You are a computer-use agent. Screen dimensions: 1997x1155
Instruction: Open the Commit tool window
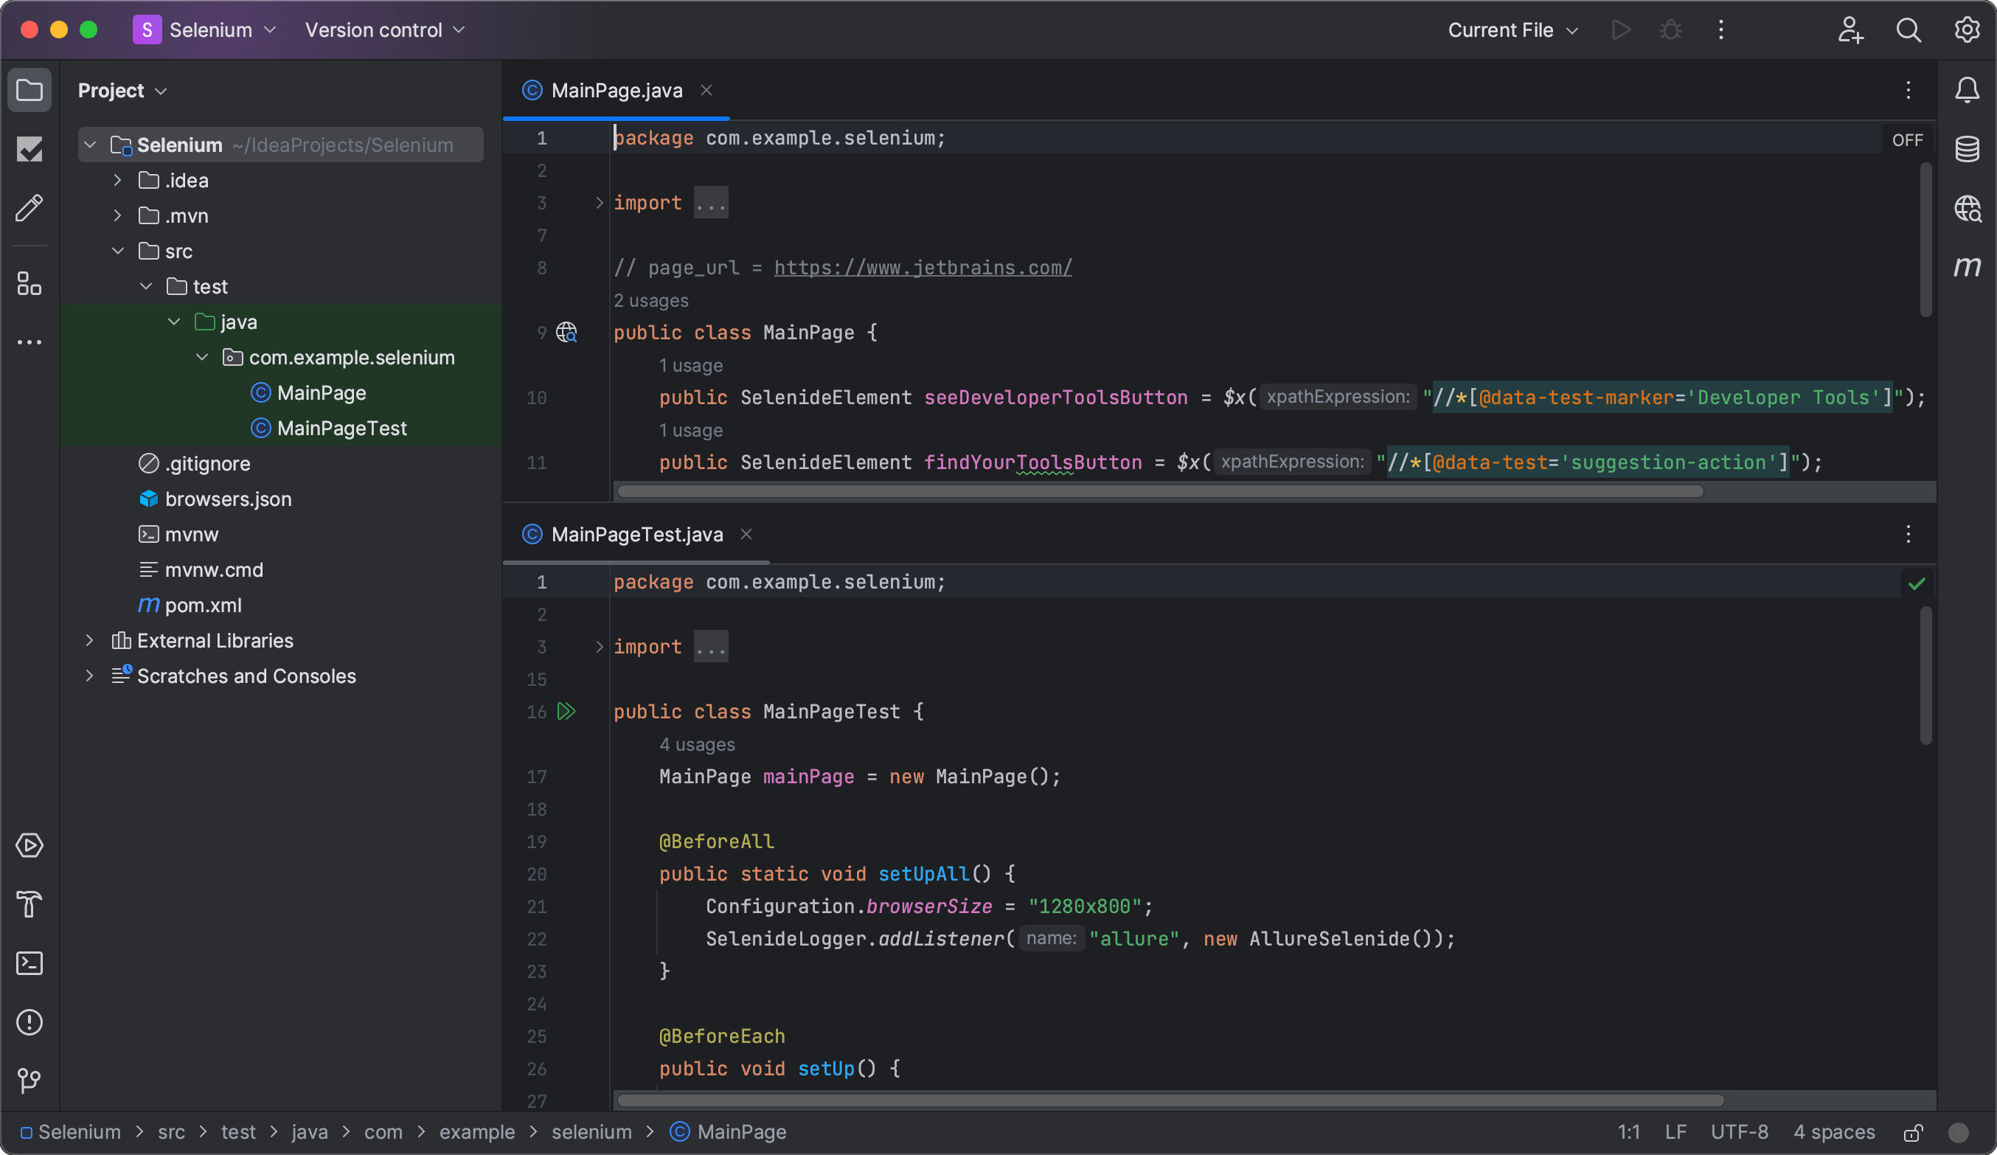(x=29, y=149)
